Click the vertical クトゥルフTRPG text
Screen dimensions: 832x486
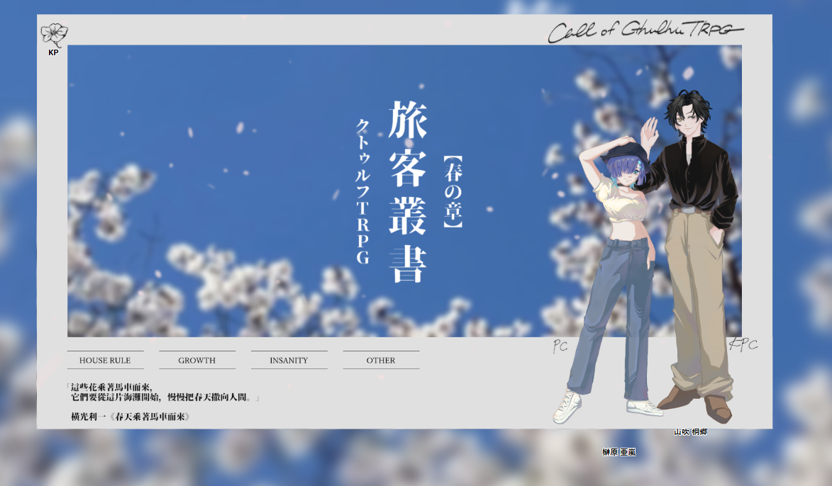click(x=362, y=191)
